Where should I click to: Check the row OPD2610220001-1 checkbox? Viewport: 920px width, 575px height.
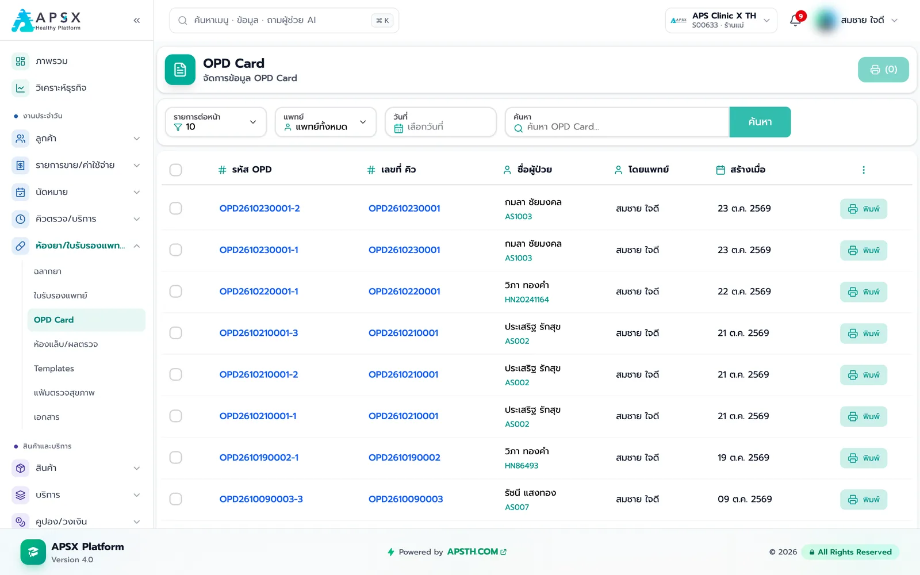point(176,292)
